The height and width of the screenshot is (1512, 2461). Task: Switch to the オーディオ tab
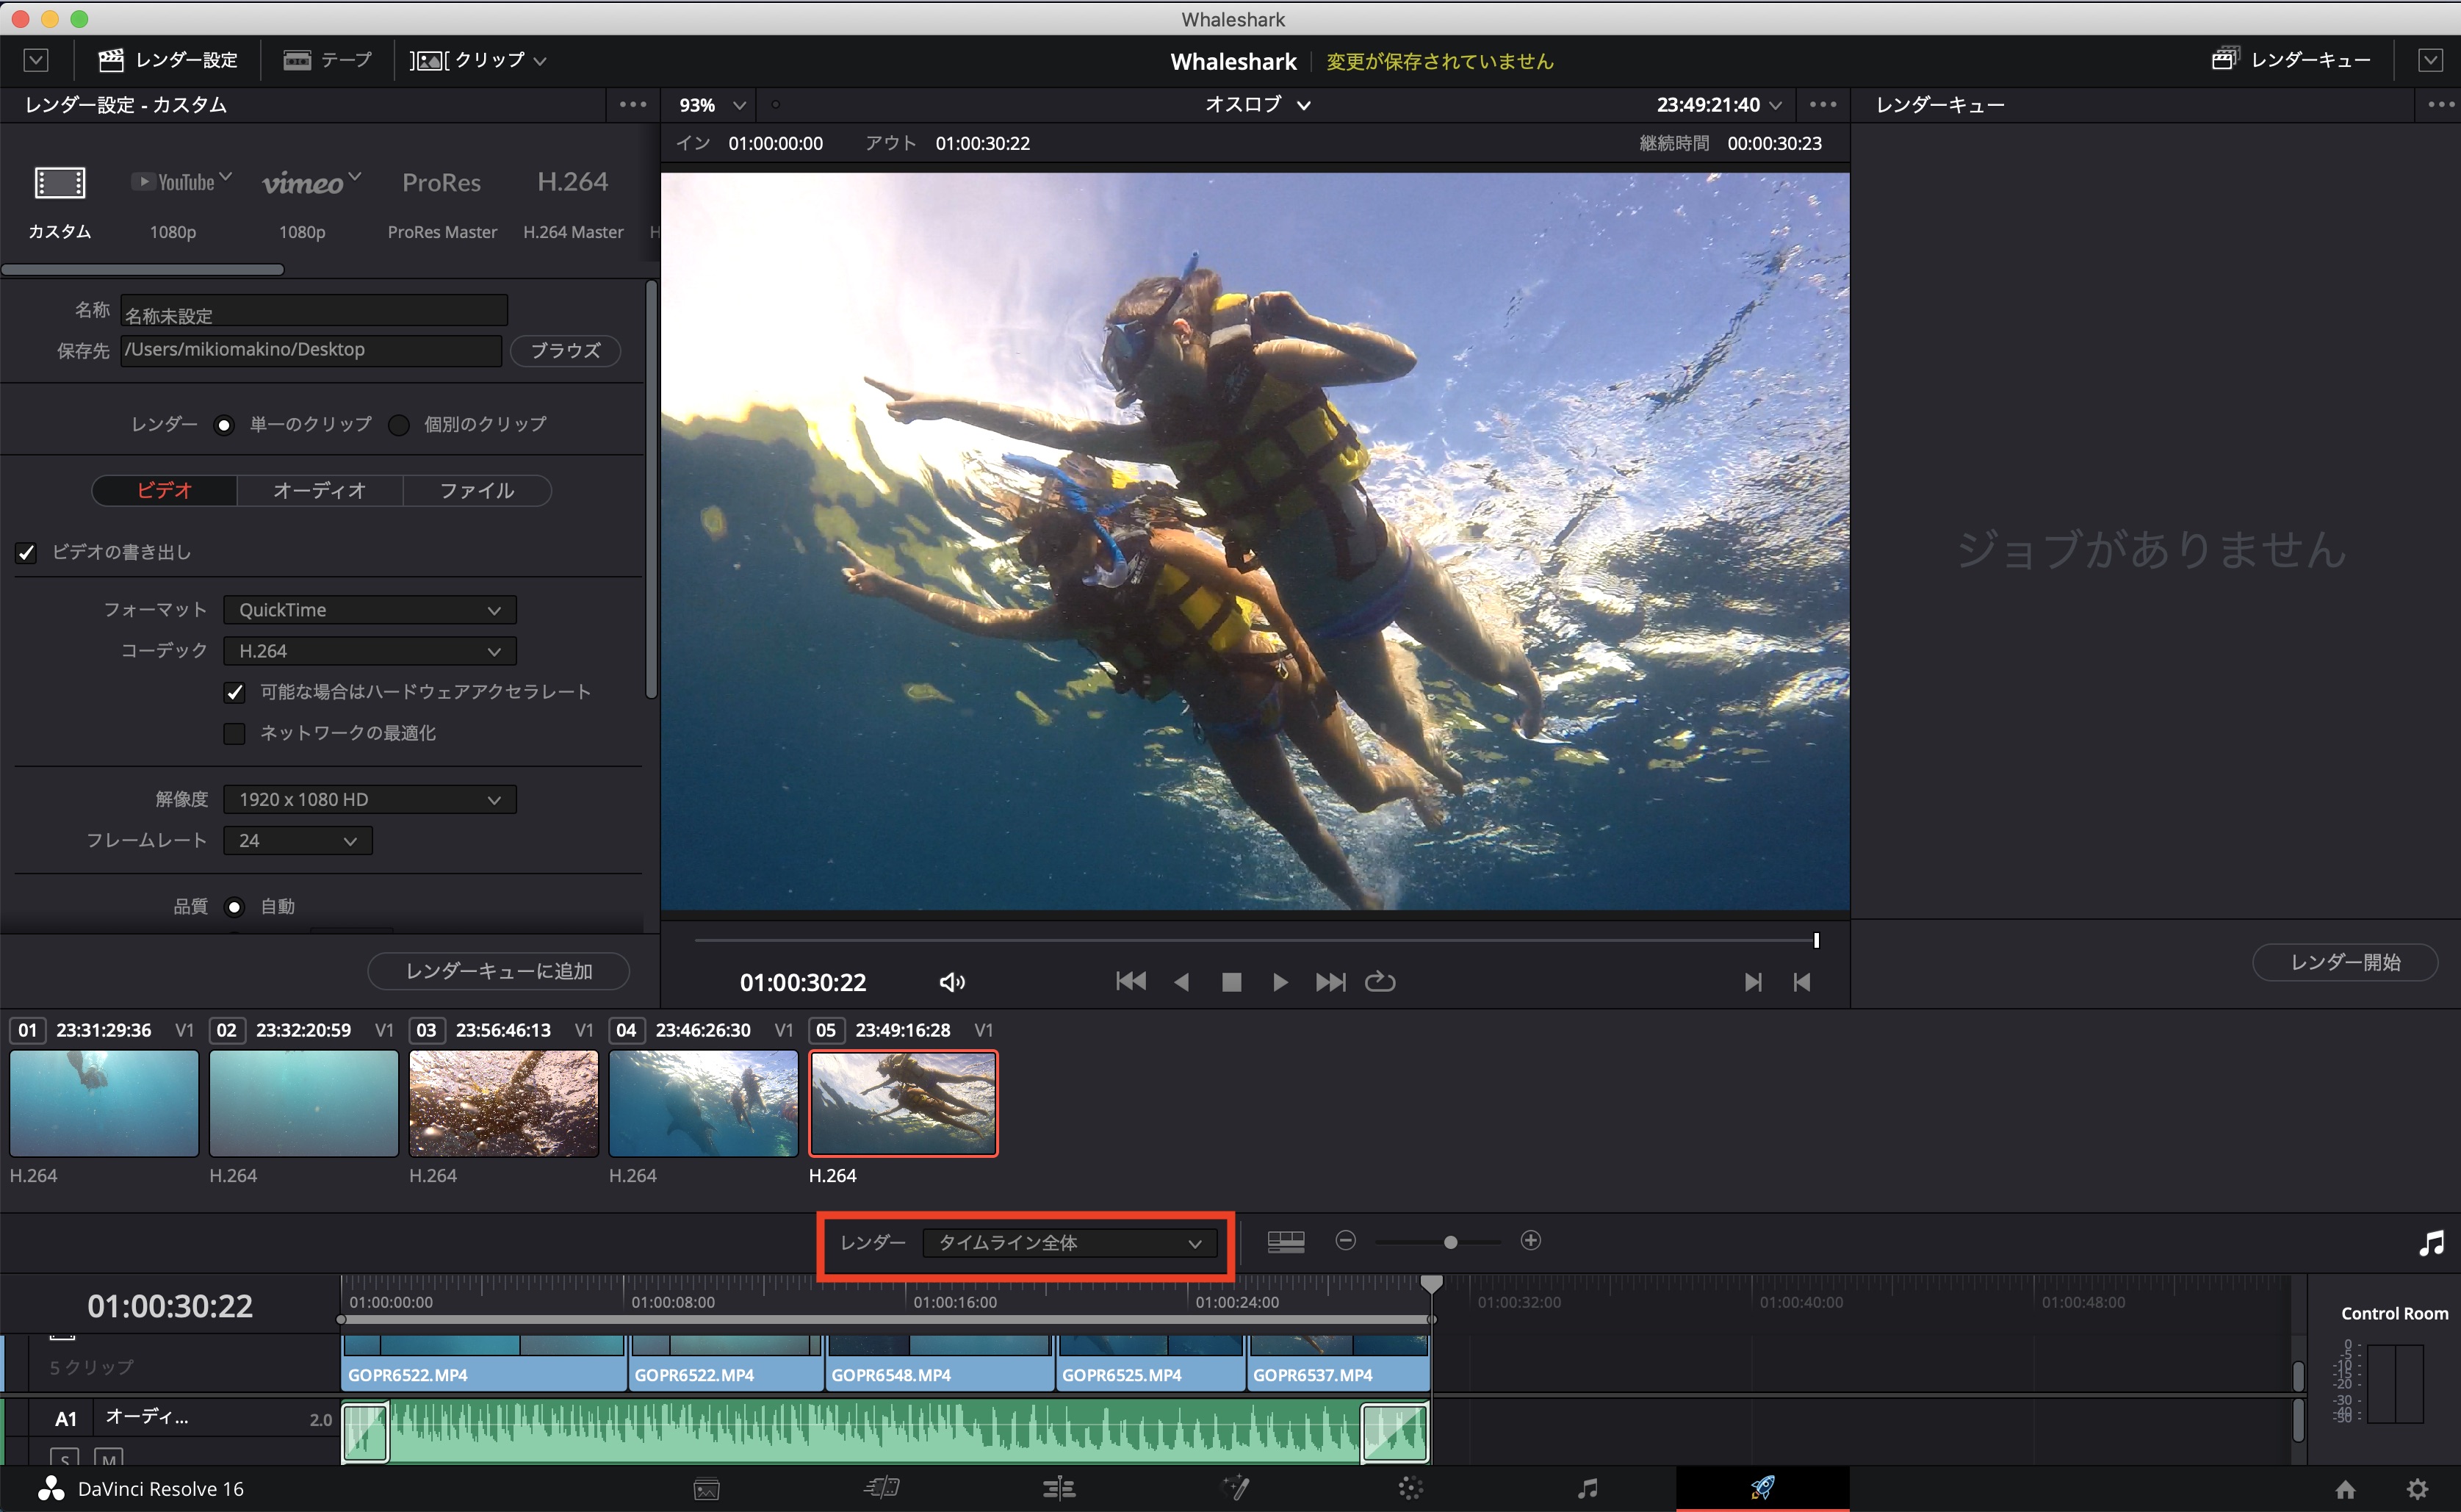(320, 491)
